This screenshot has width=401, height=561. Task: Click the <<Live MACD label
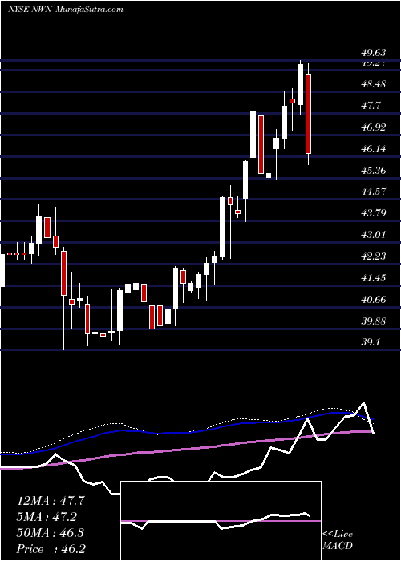click(338, 540)
